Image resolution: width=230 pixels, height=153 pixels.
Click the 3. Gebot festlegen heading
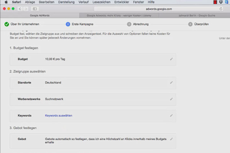point(23,128)
